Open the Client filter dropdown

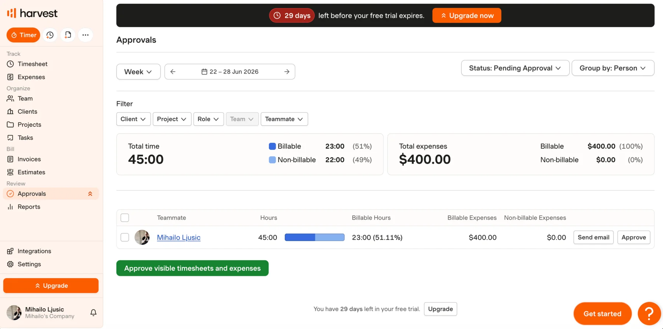coord(133,119)
